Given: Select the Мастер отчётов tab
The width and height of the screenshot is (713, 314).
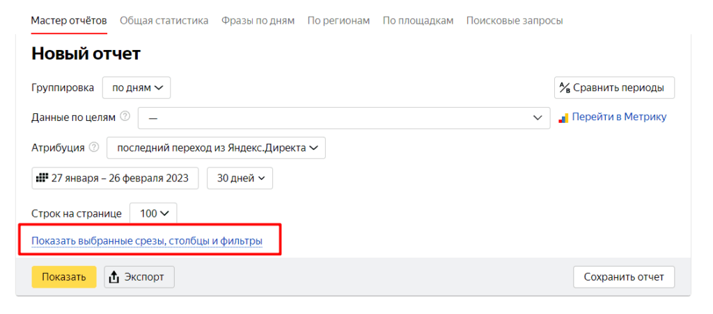Looking at the screenshot, I should pyautogui.click(x=69, y=20).
